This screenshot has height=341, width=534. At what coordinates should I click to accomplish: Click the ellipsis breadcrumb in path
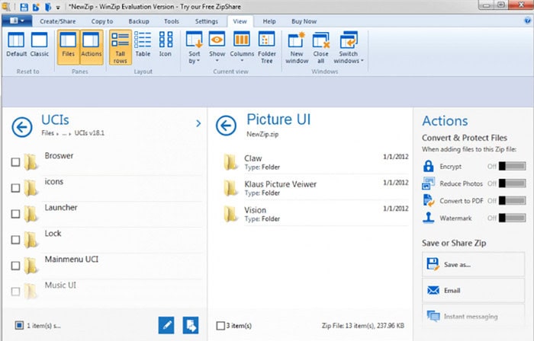click(x=64, y=133)
